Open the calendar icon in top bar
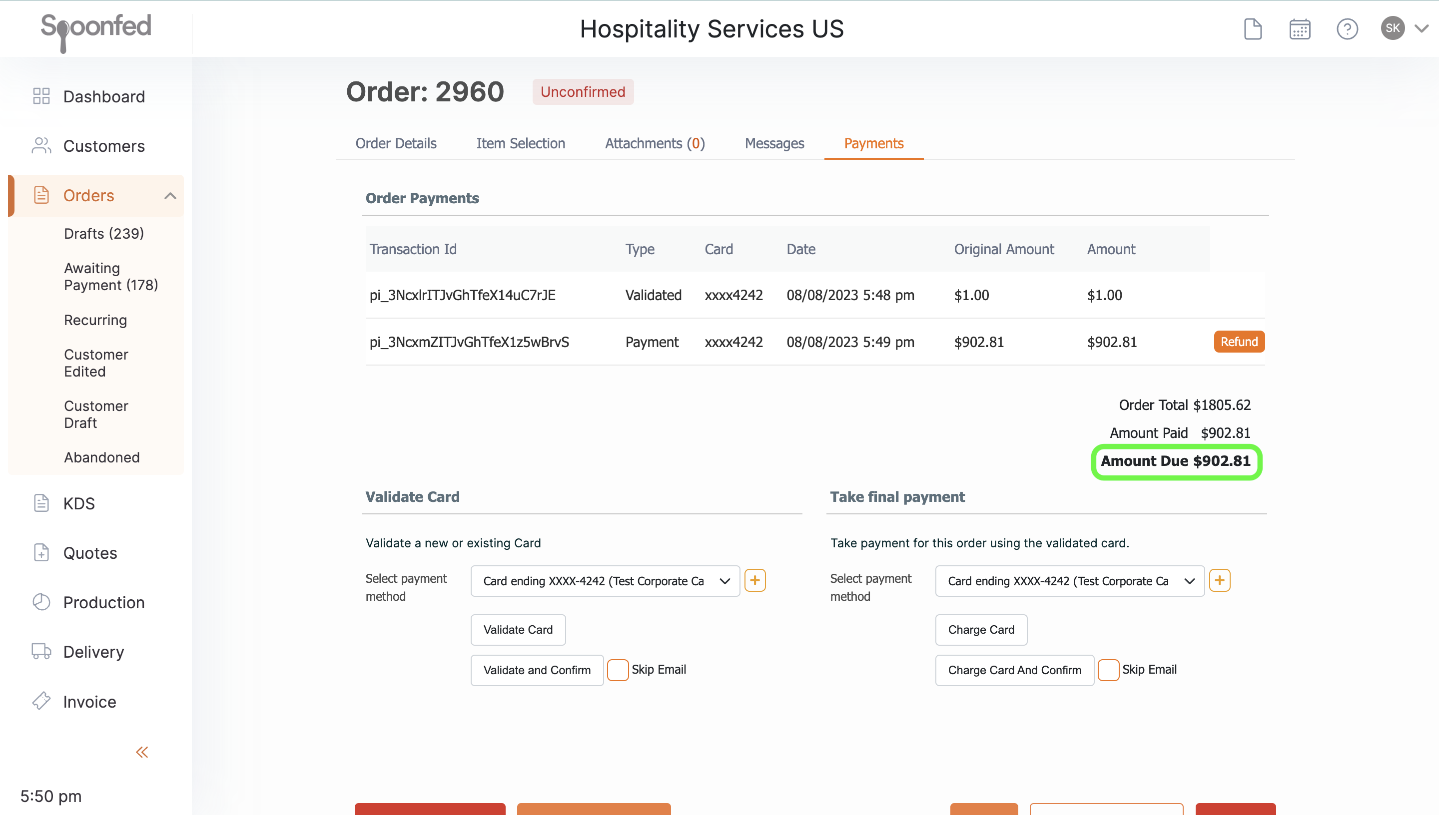The width and height of the screenshot is (1439, 815). tap(1300, 29)
